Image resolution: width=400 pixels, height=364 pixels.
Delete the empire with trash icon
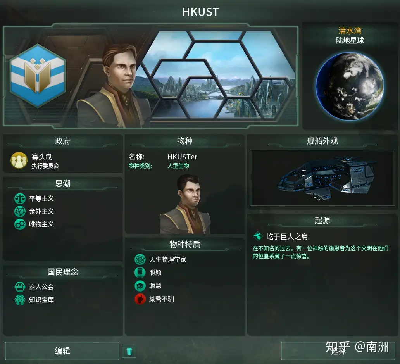pyautogui.click(x=129, y=351)
